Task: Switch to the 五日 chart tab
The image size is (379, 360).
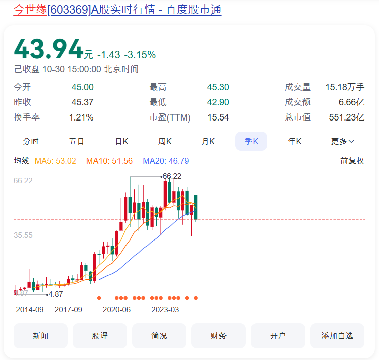Action: coord(76,141)
